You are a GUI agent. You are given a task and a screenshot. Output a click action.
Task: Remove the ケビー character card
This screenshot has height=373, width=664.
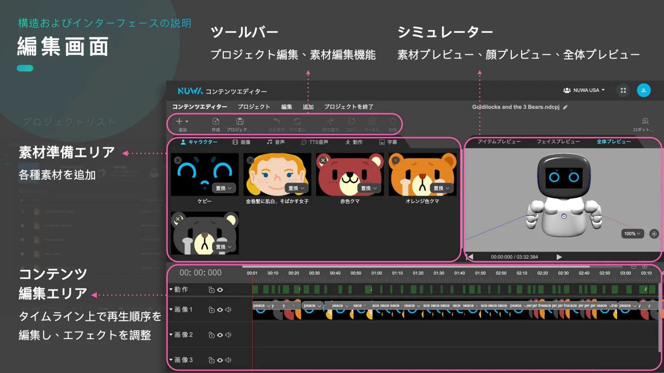click(178, 160)
